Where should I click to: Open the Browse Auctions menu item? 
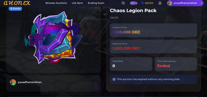click(x=56, y=3)
